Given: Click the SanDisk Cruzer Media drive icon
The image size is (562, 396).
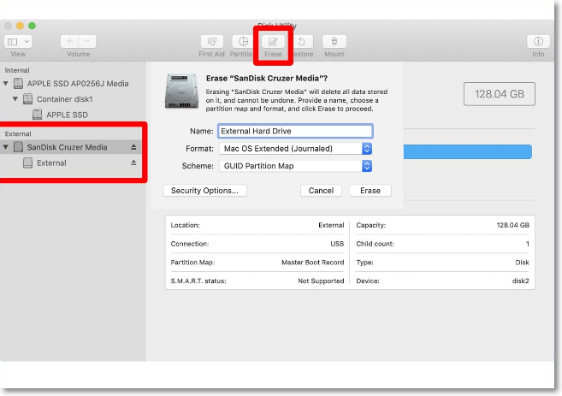Looking at the screenshot, I should (18, 147).
